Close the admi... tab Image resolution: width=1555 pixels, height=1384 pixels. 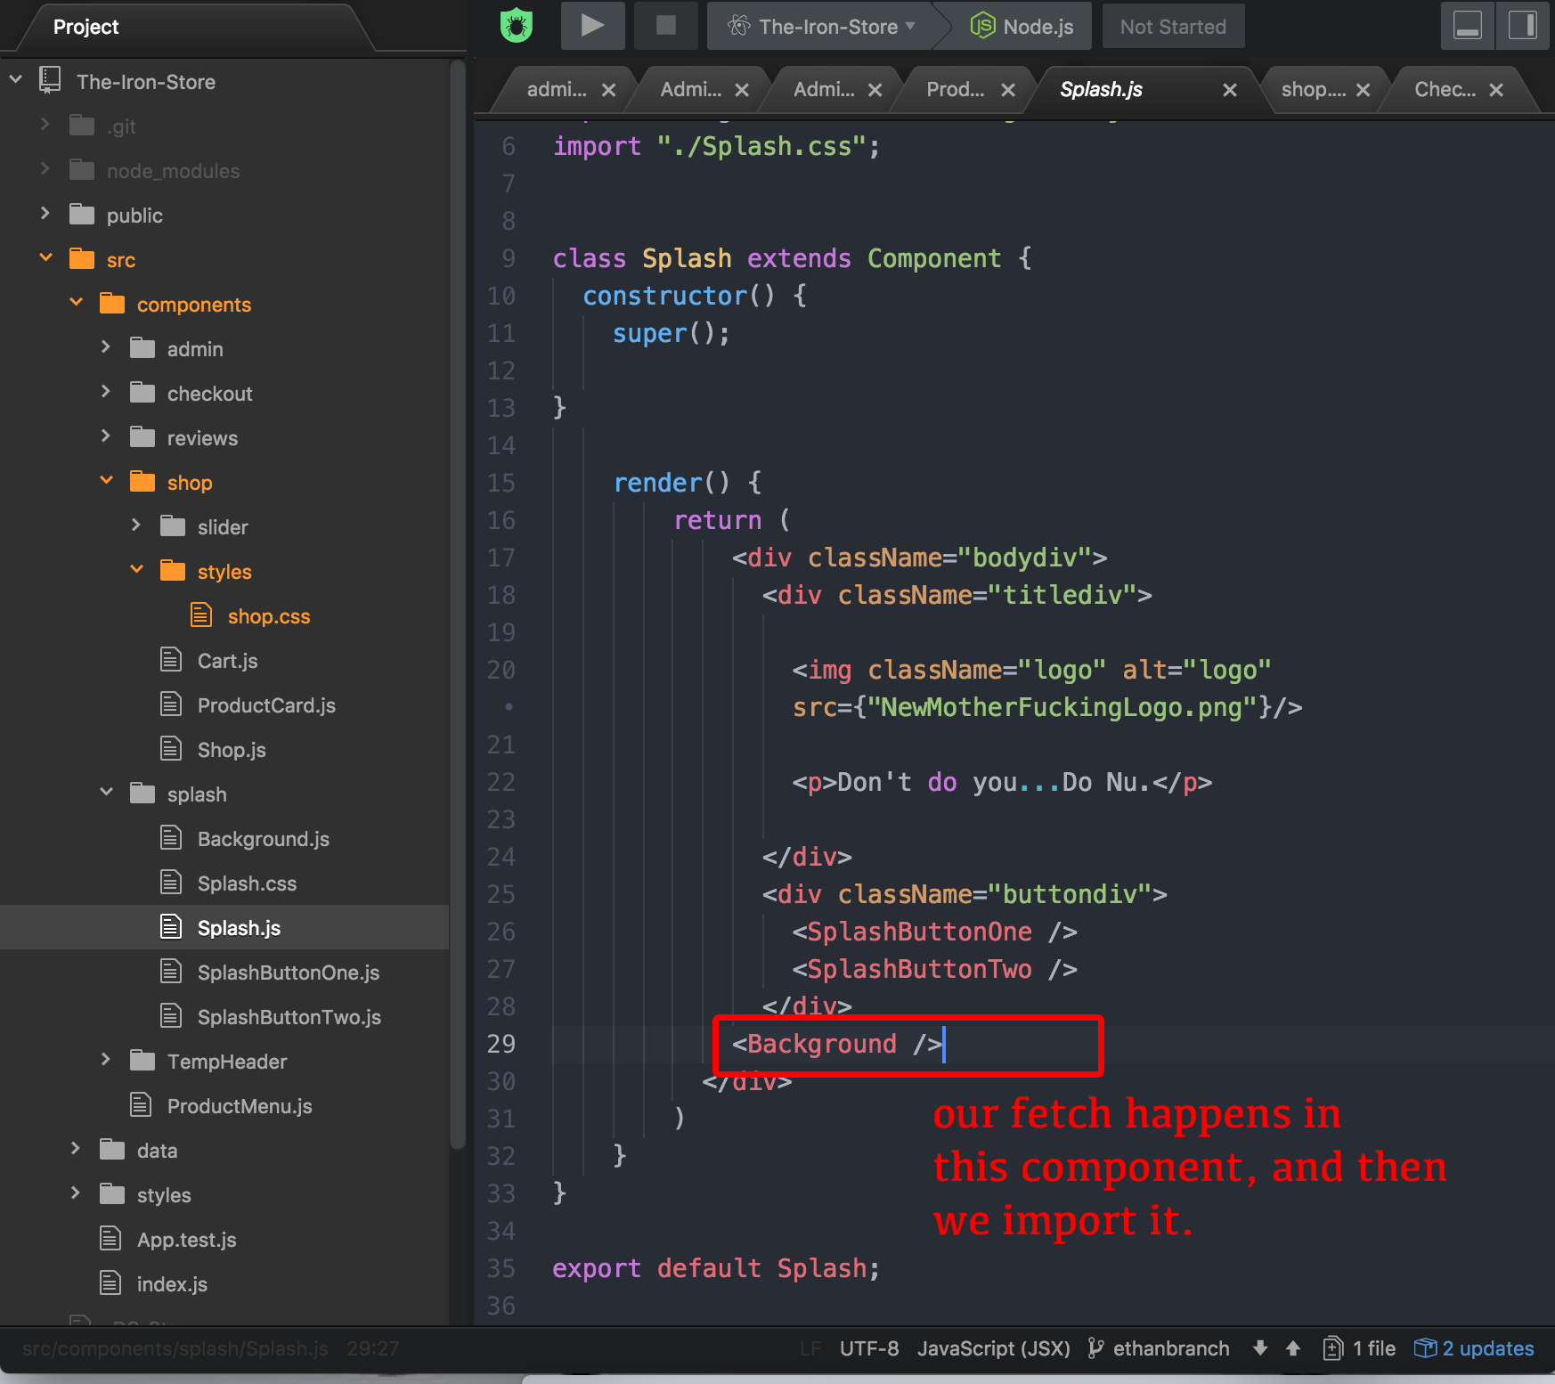tap(608, 90)
